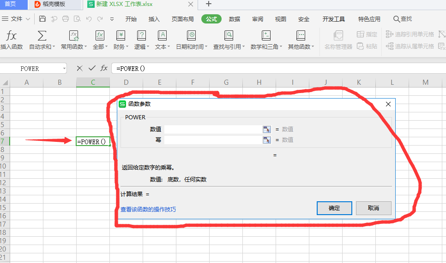
Task: Open the 开发工具 ribbon tab
Action: 334,19
